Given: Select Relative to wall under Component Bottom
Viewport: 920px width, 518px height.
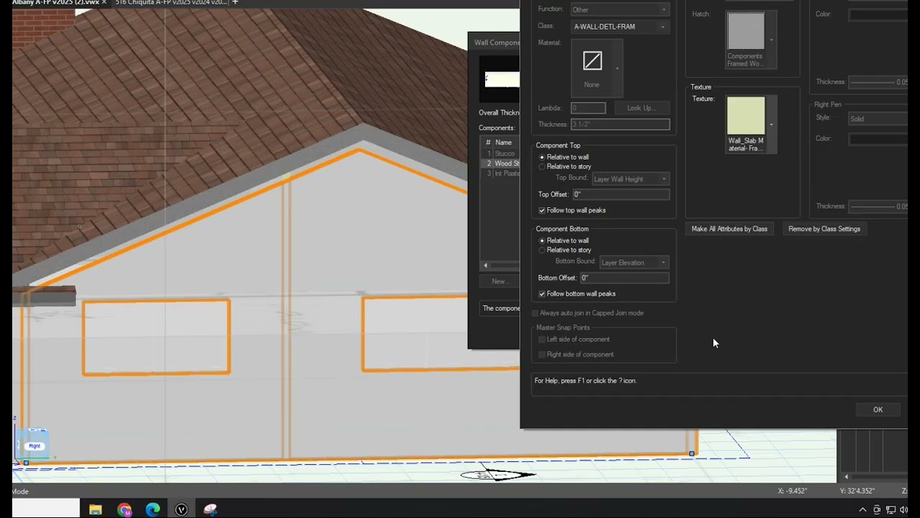Looking at the screenshot, I should [542, 240].
